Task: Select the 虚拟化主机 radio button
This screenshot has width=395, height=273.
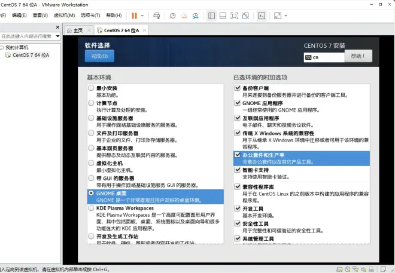Action: 91,163
